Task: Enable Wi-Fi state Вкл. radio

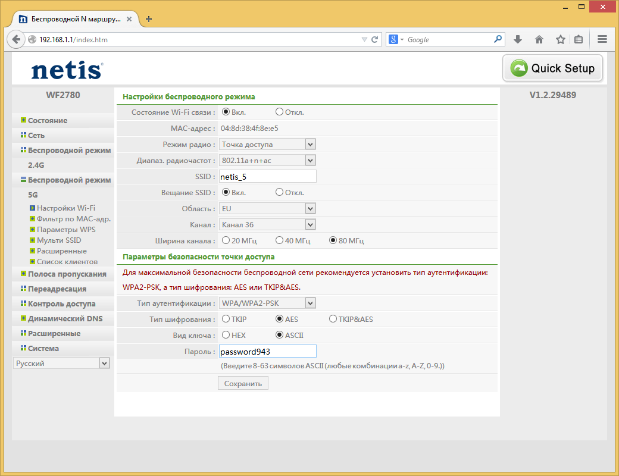Action: point(226,112)
